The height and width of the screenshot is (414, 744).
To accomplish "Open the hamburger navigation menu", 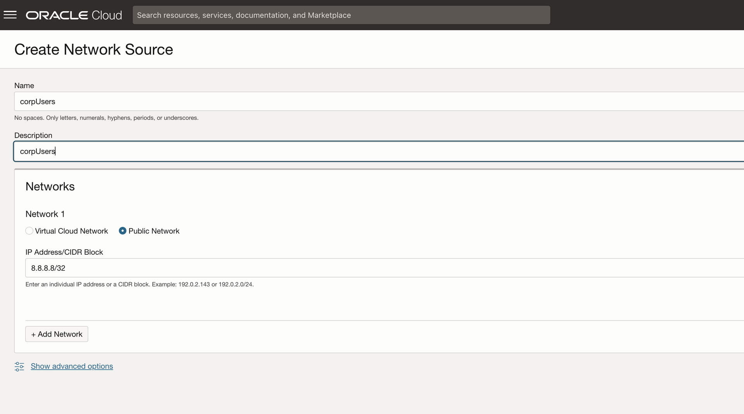I will 10,15.
